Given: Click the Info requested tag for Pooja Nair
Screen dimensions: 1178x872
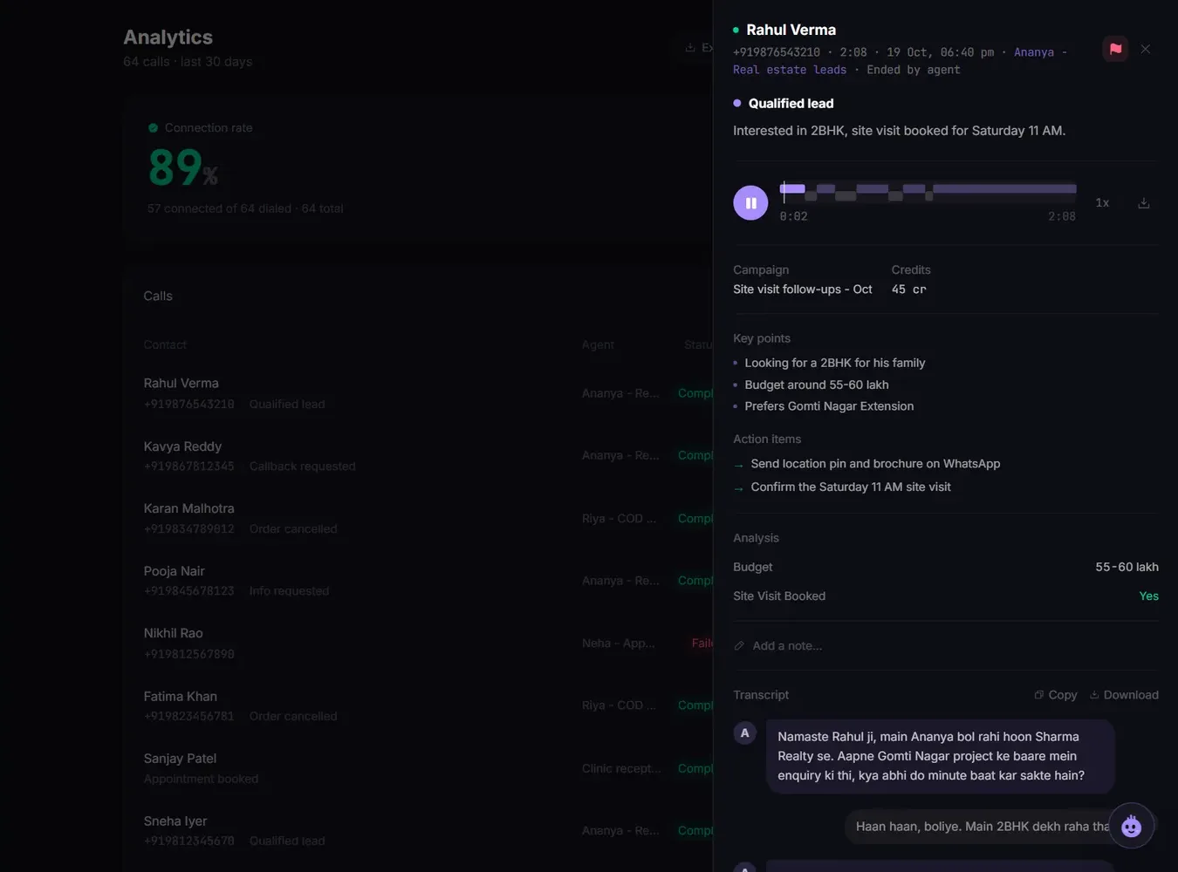Looking at the screenshot, I should (289, 591).
